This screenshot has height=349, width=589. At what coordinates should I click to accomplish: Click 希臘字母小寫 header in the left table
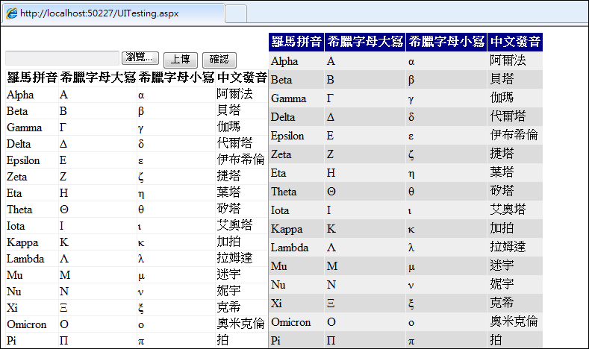176,78
